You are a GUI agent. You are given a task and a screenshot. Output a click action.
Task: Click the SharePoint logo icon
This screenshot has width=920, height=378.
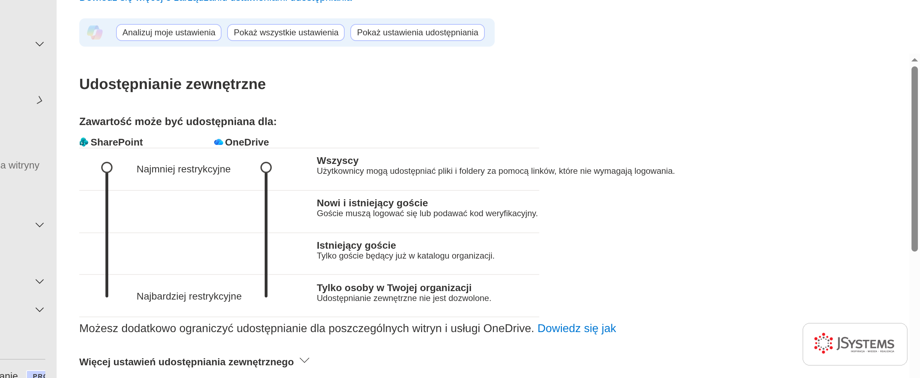tap(84, 142)
